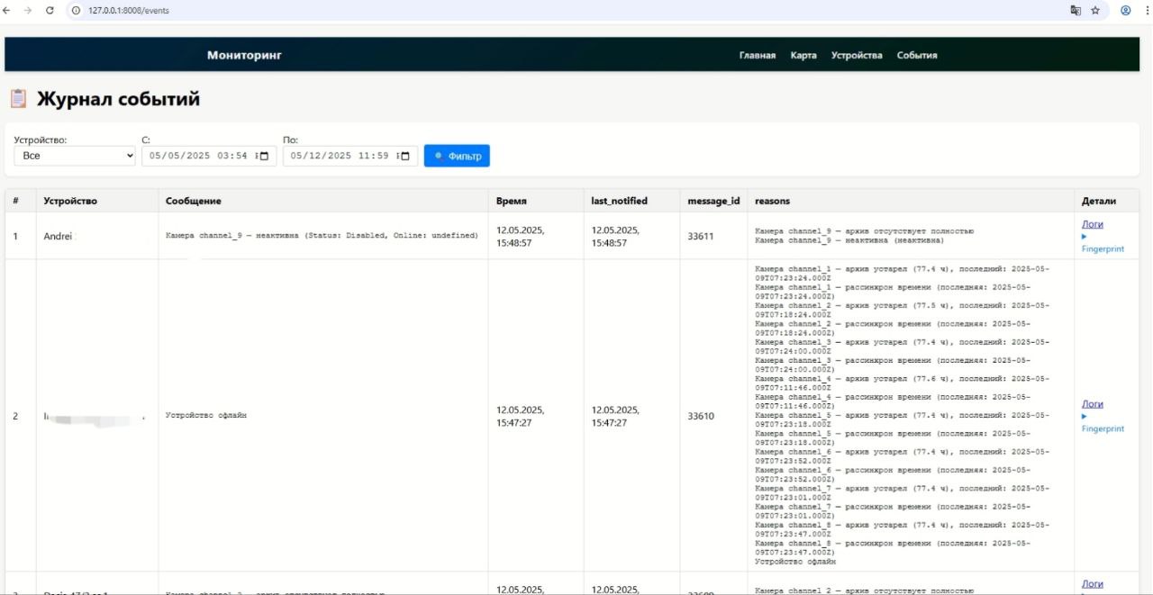The height and width of the screenshot is (595, 1153).
Task: Open calendar picker in the "По" date field
Action: tap(404, 156)
